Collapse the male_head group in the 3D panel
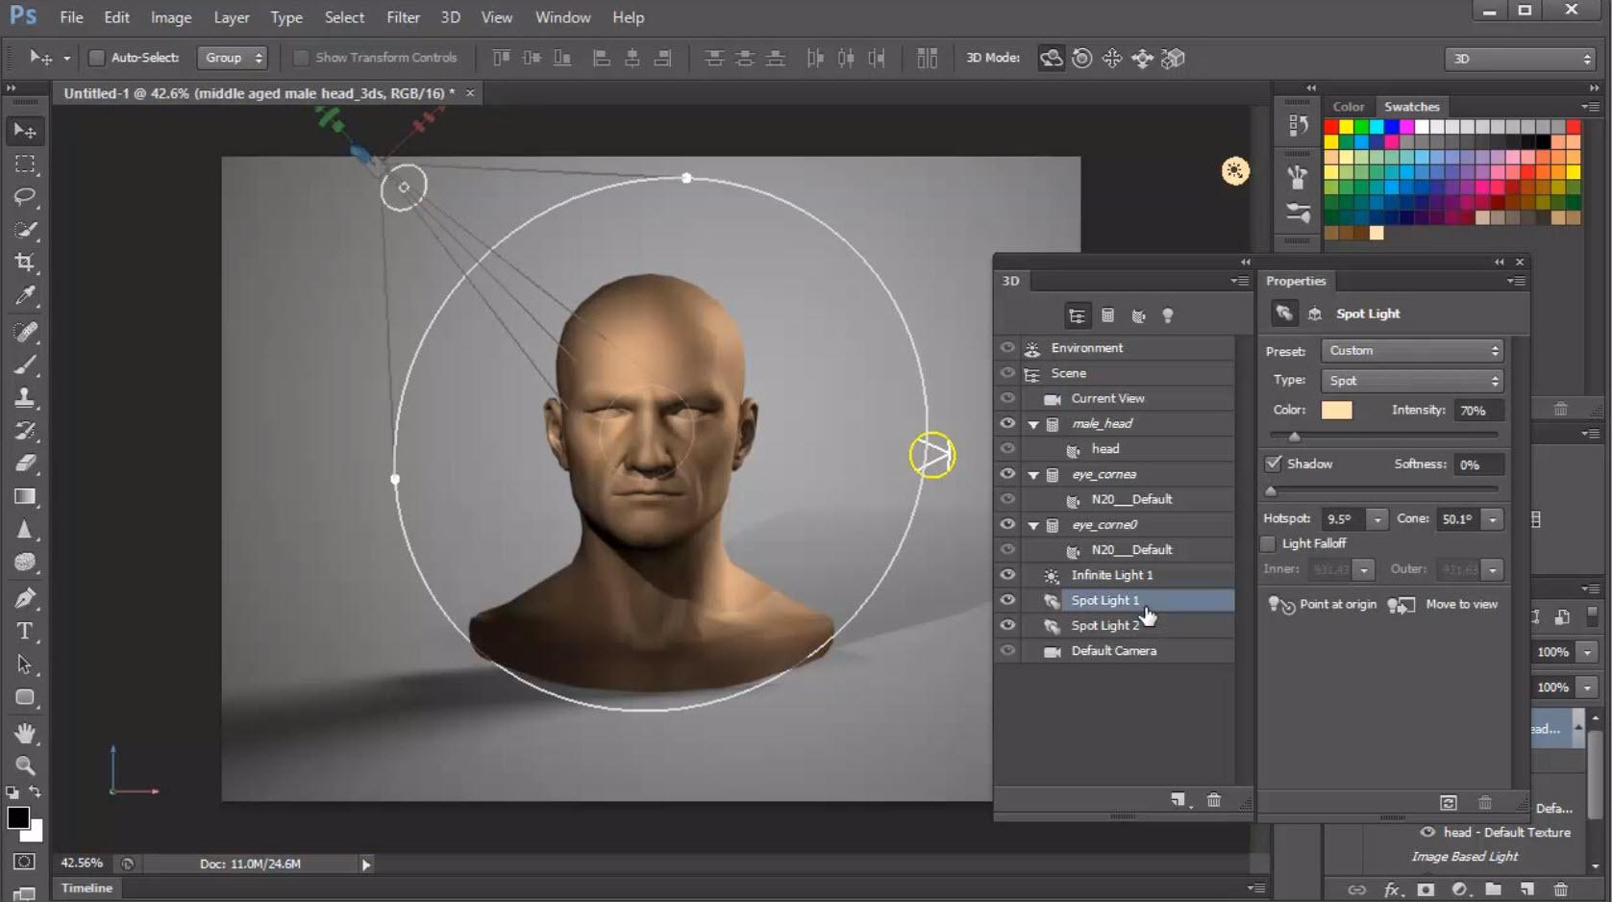Screen dimensions: 1612x902 pyautogui.click(x=1033, y=424)
